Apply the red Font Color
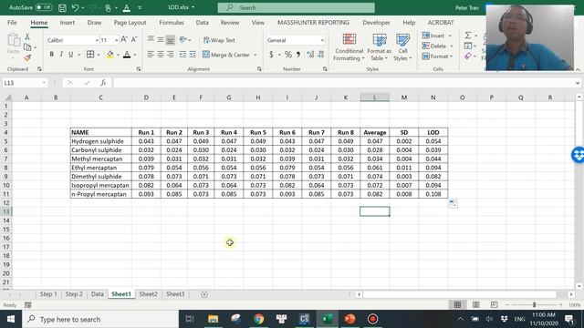 pyautogui.click(x=127, y=55)
